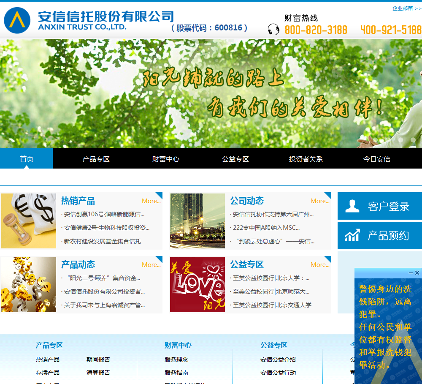This screenshot has width=422, height=384.
Task: Open 安信创赢106号·润峰新能源信... item
Action: (x=104, y=214)
